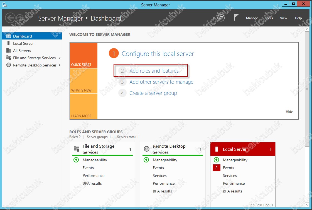312x210 pixels.
Task: Select All Servers in the navigation pane
Action: [x=32, y=51]
